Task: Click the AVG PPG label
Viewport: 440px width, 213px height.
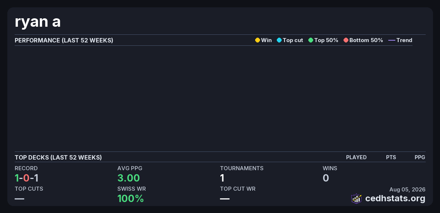Action: pyautogui.click(x=130, y=168)
